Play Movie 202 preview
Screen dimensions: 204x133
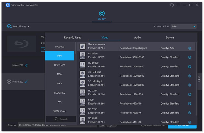click(x=9, y=82)
